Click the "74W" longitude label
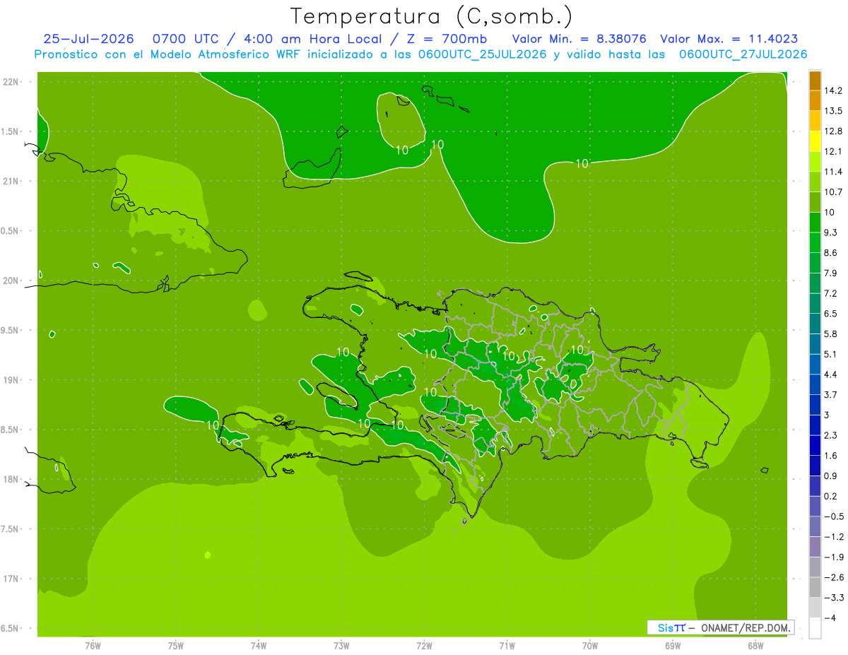Image resolution: width=848 pixels, height=655 pixels. click(x=259, y=645)
